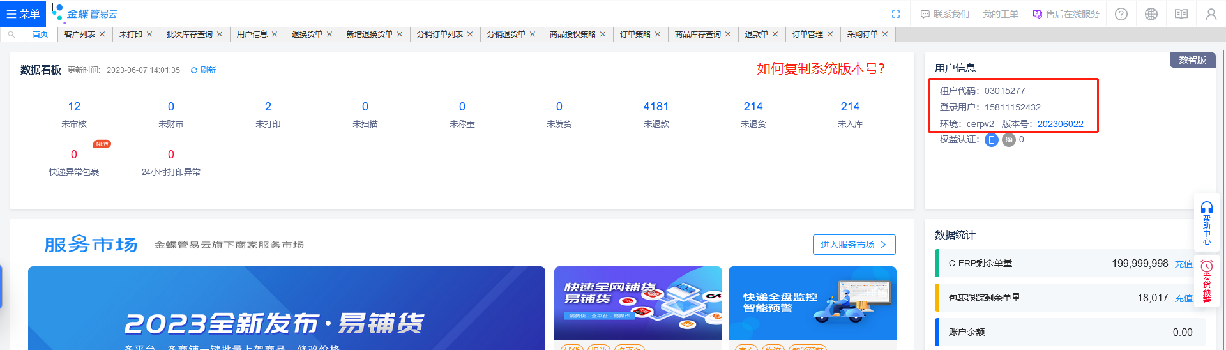Close the 采购订单 tab
1226x350 pixels.
885,34
